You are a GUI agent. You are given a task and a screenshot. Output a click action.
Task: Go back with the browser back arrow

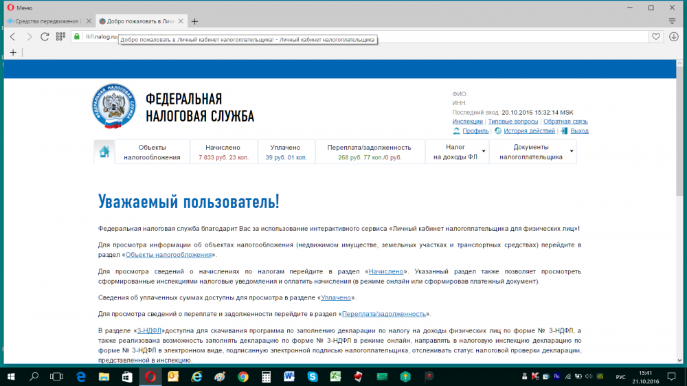12,36
